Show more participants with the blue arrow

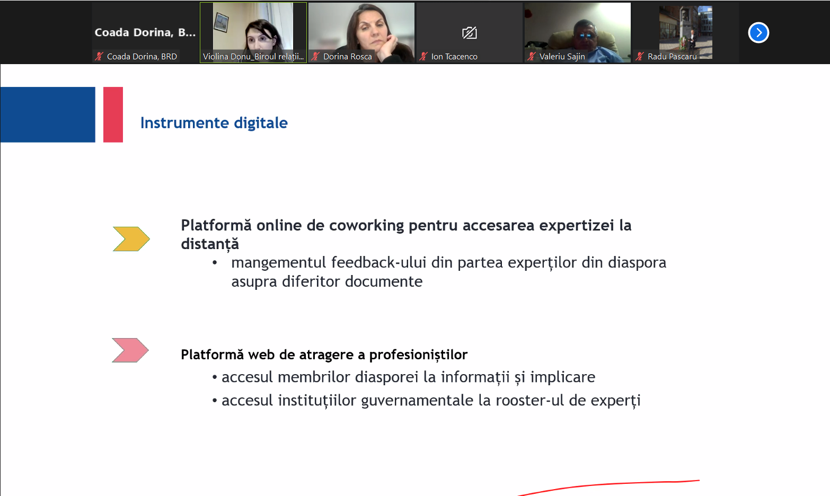click(x=758, y=33)
